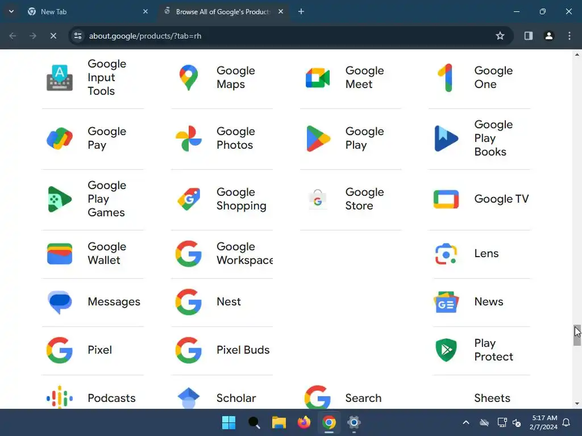The image size is (582, 436).
Task: Click the Google One icon
Action: [446, 77]
